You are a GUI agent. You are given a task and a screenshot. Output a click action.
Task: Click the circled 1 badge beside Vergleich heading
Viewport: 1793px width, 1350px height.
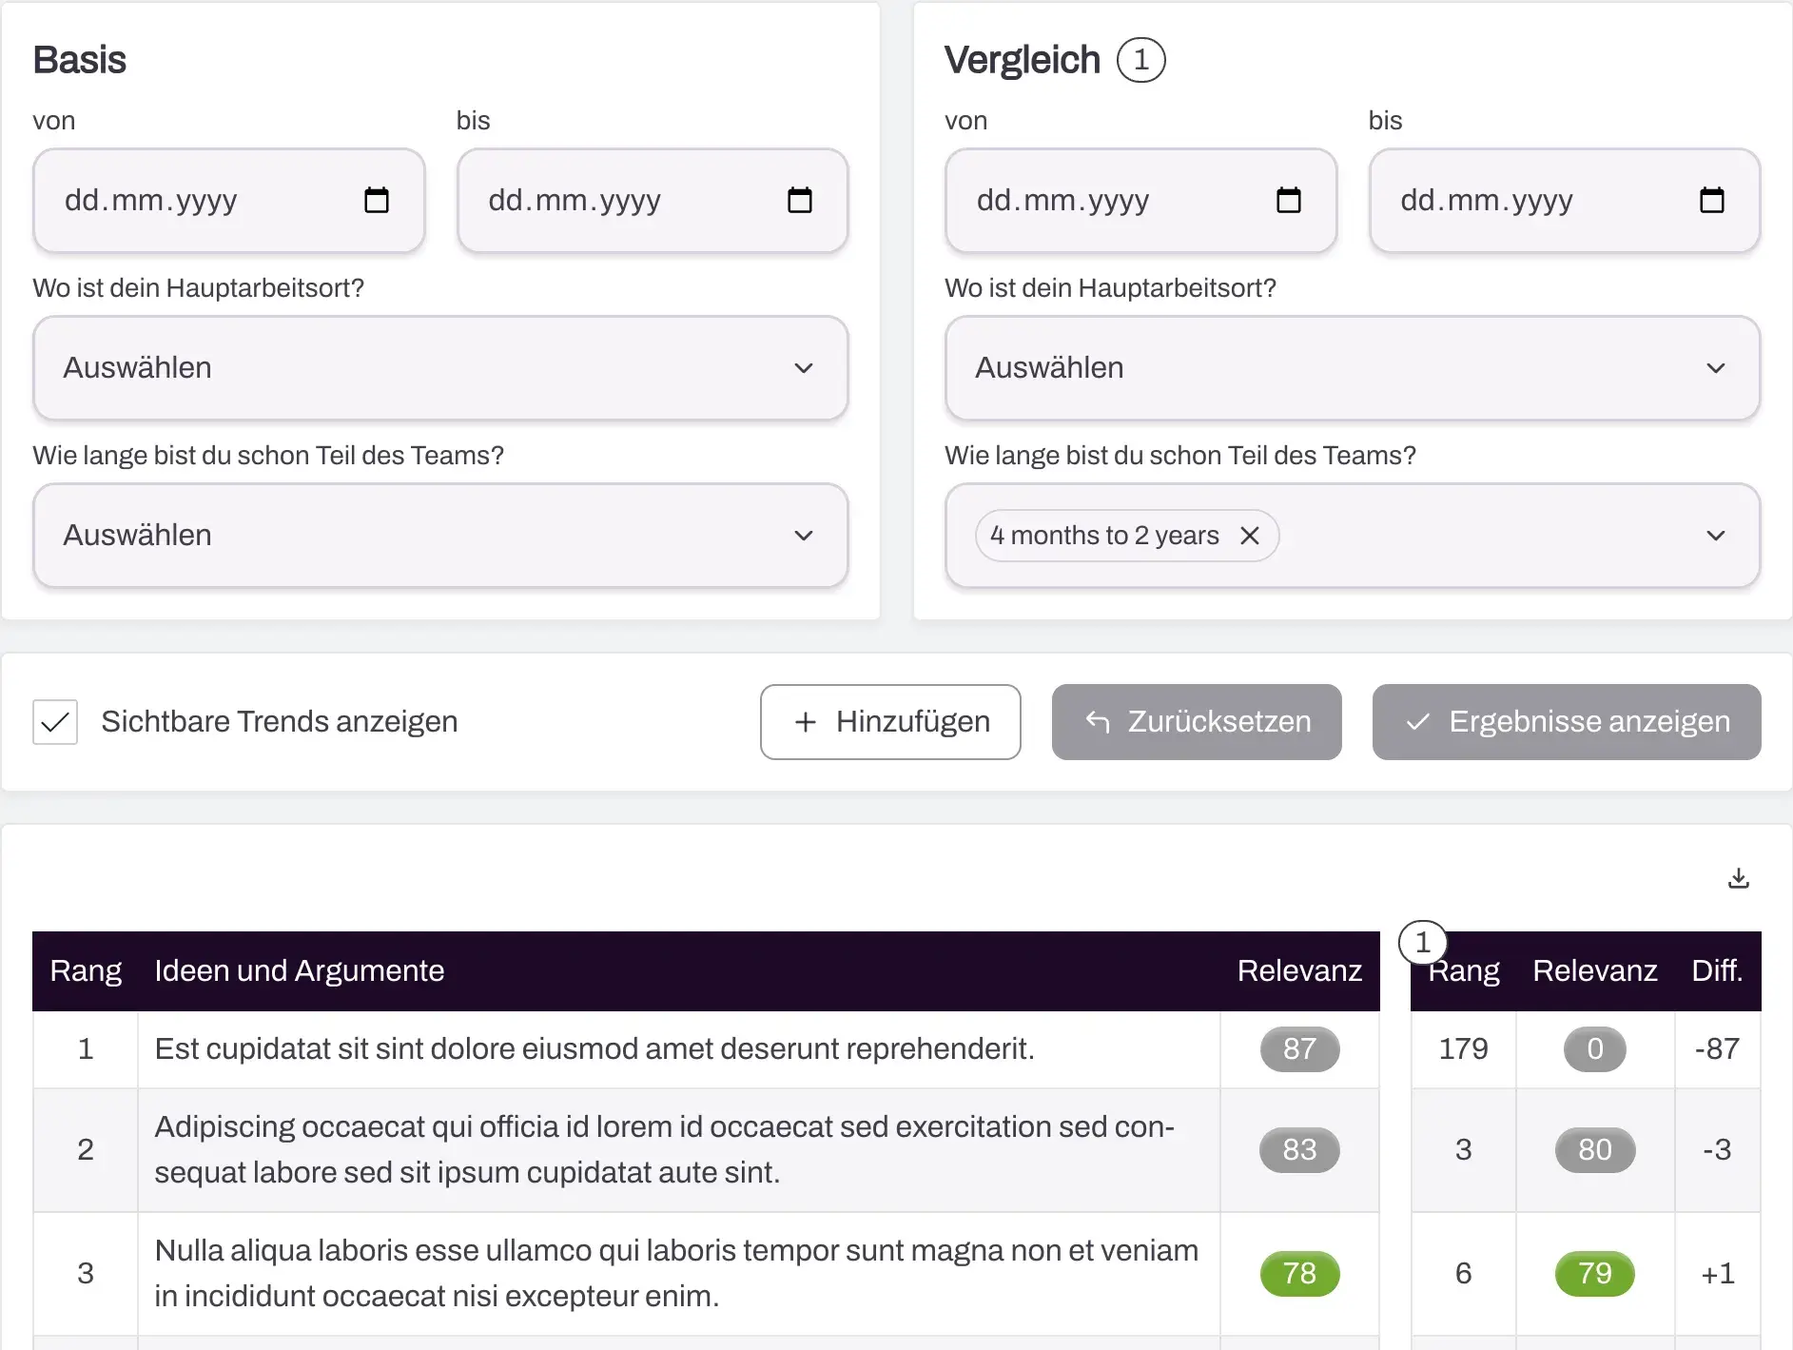tap(1140, 60)
